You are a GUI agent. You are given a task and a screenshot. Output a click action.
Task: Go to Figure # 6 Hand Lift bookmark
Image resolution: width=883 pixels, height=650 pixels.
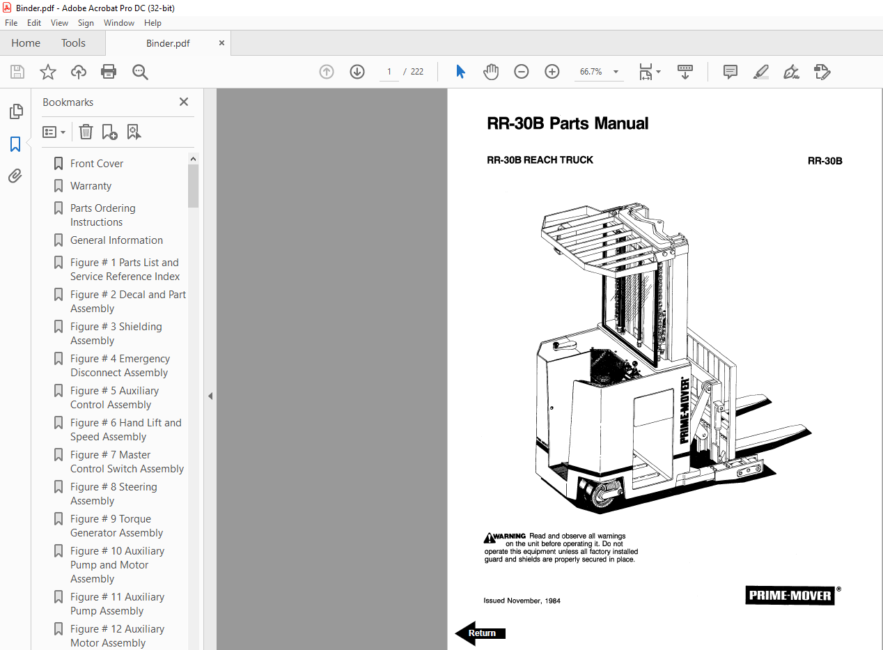coord(125,430)
